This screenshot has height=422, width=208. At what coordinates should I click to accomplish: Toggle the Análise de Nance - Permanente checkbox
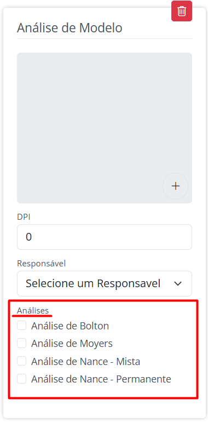coord(21,379)
